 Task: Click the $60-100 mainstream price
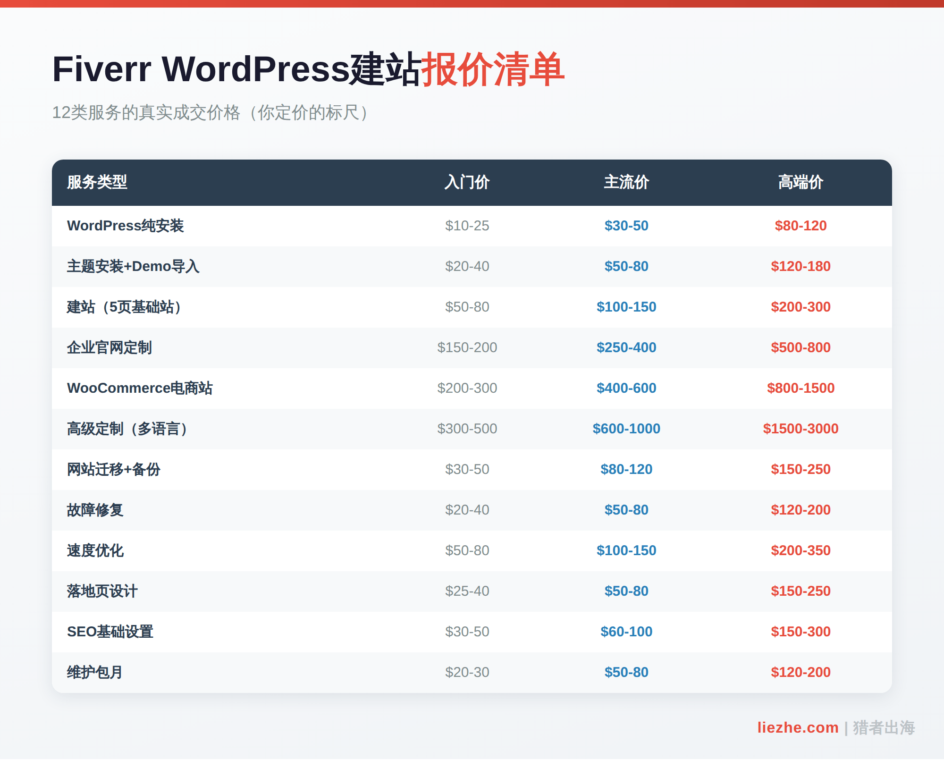pyautogui.click(x=626, y=632)
